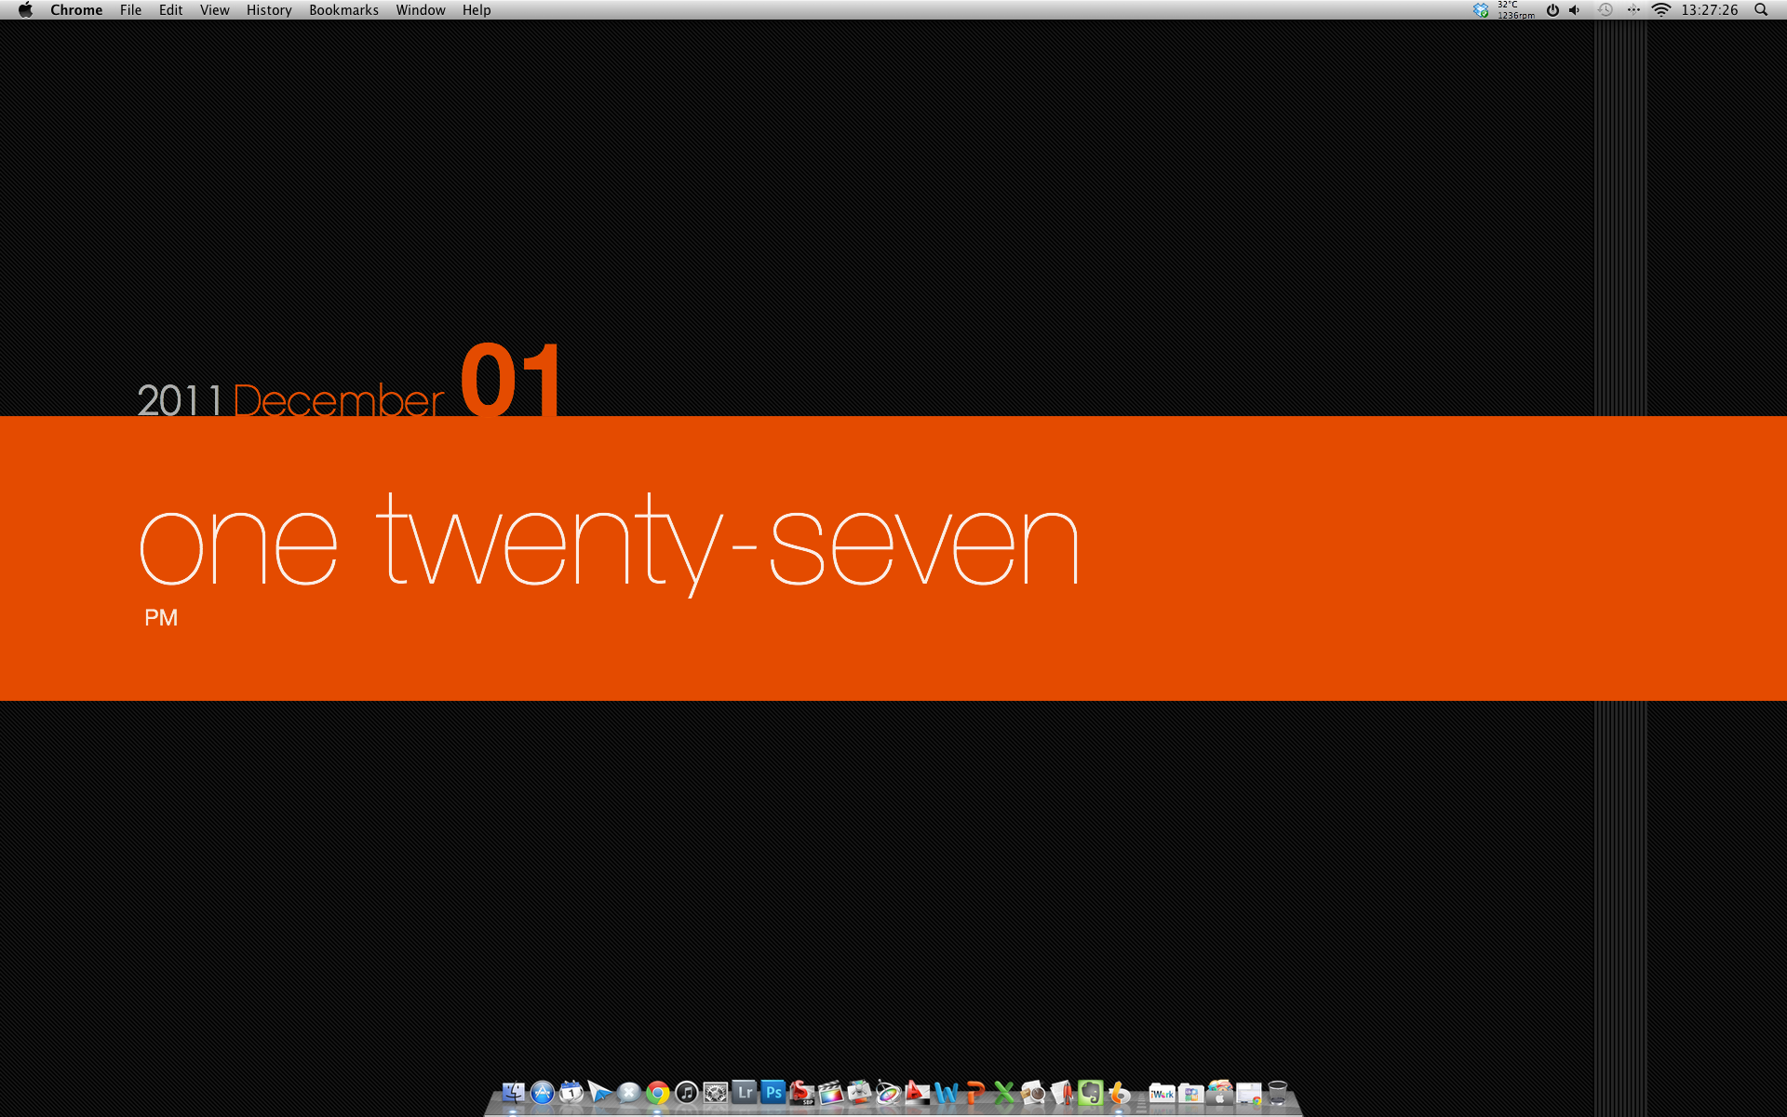
Task: Launch the App Store from the dock
Action: click(x=543, y=1093)
